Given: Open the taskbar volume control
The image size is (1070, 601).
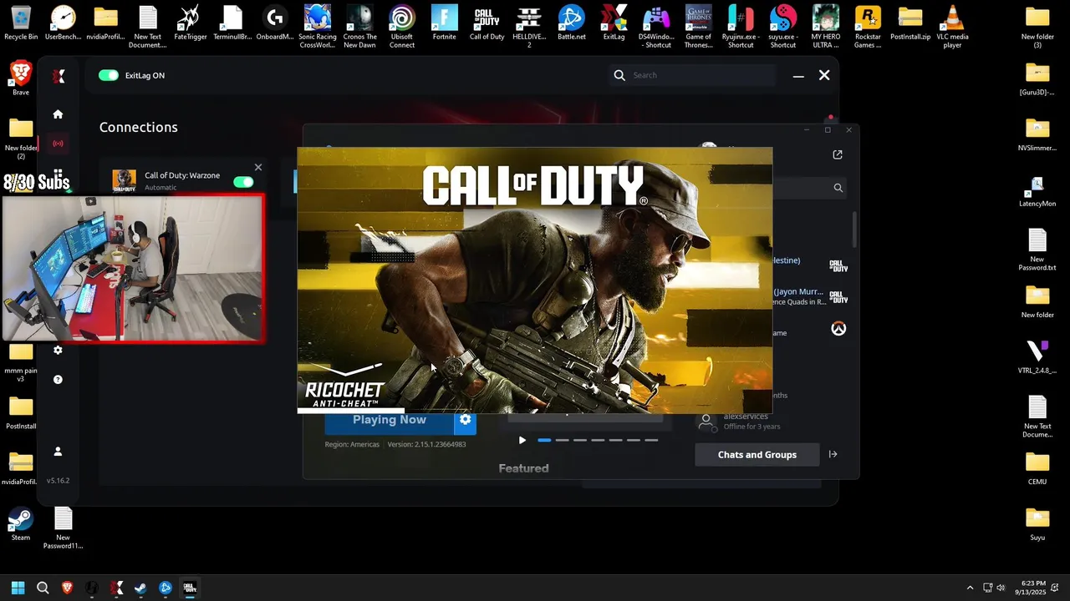Looking at the screenshot, I should coord(1001,588).
